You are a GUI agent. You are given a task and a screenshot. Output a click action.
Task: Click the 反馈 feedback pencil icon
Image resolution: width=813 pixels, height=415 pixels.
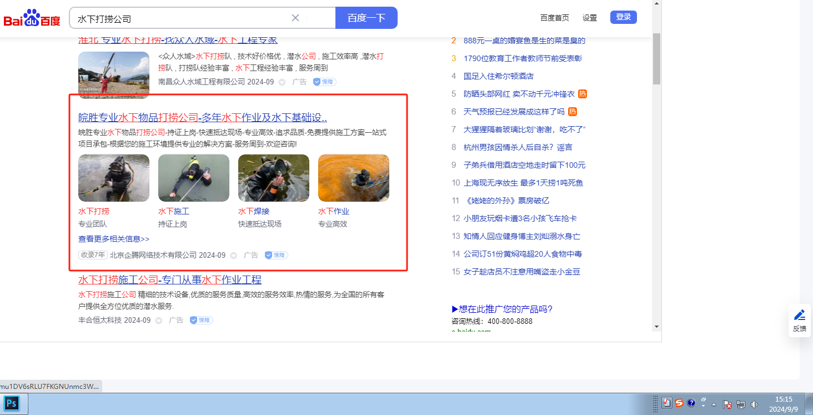[800, 321]
